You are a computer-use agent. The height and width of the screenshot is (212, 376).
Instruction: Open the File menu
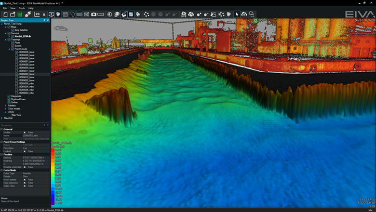tap(5, 8)
